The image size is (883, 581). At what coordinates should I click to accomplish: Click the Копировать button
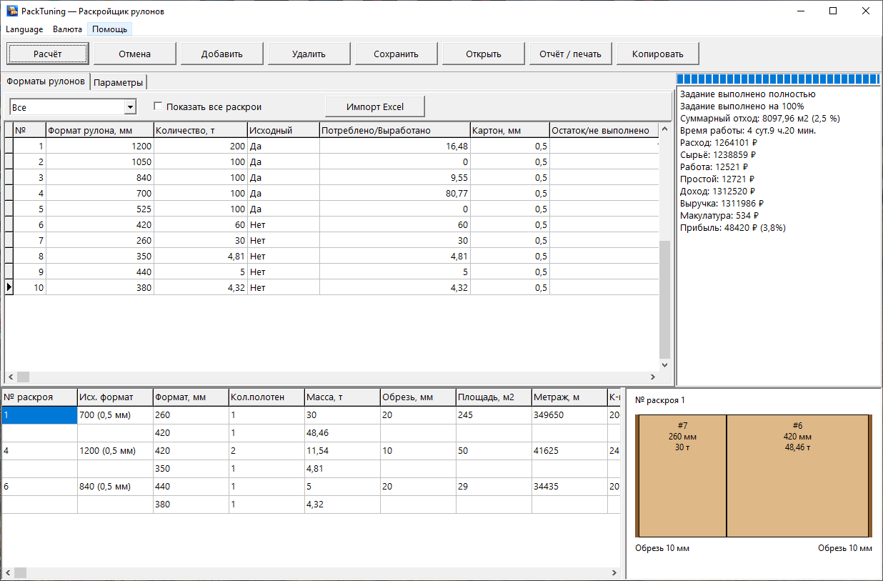point(658,54)
